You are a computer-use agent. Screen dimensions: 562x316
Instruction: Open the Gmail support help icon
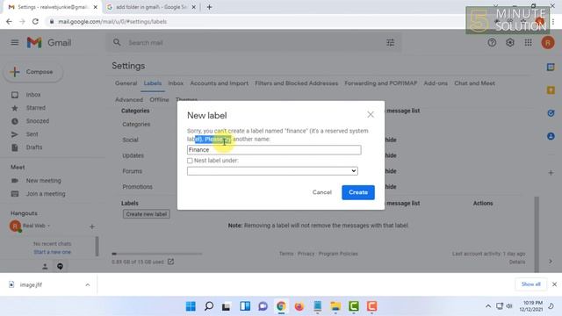pos(492,43)
